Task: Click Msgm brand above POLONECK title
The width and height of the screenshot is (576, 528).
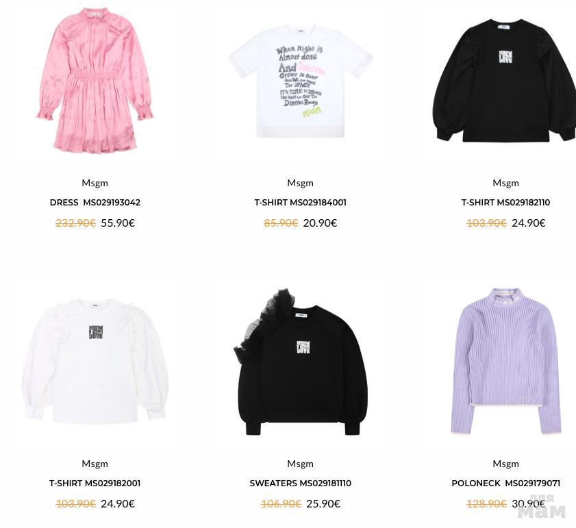Action: click(x=506, y=464)
